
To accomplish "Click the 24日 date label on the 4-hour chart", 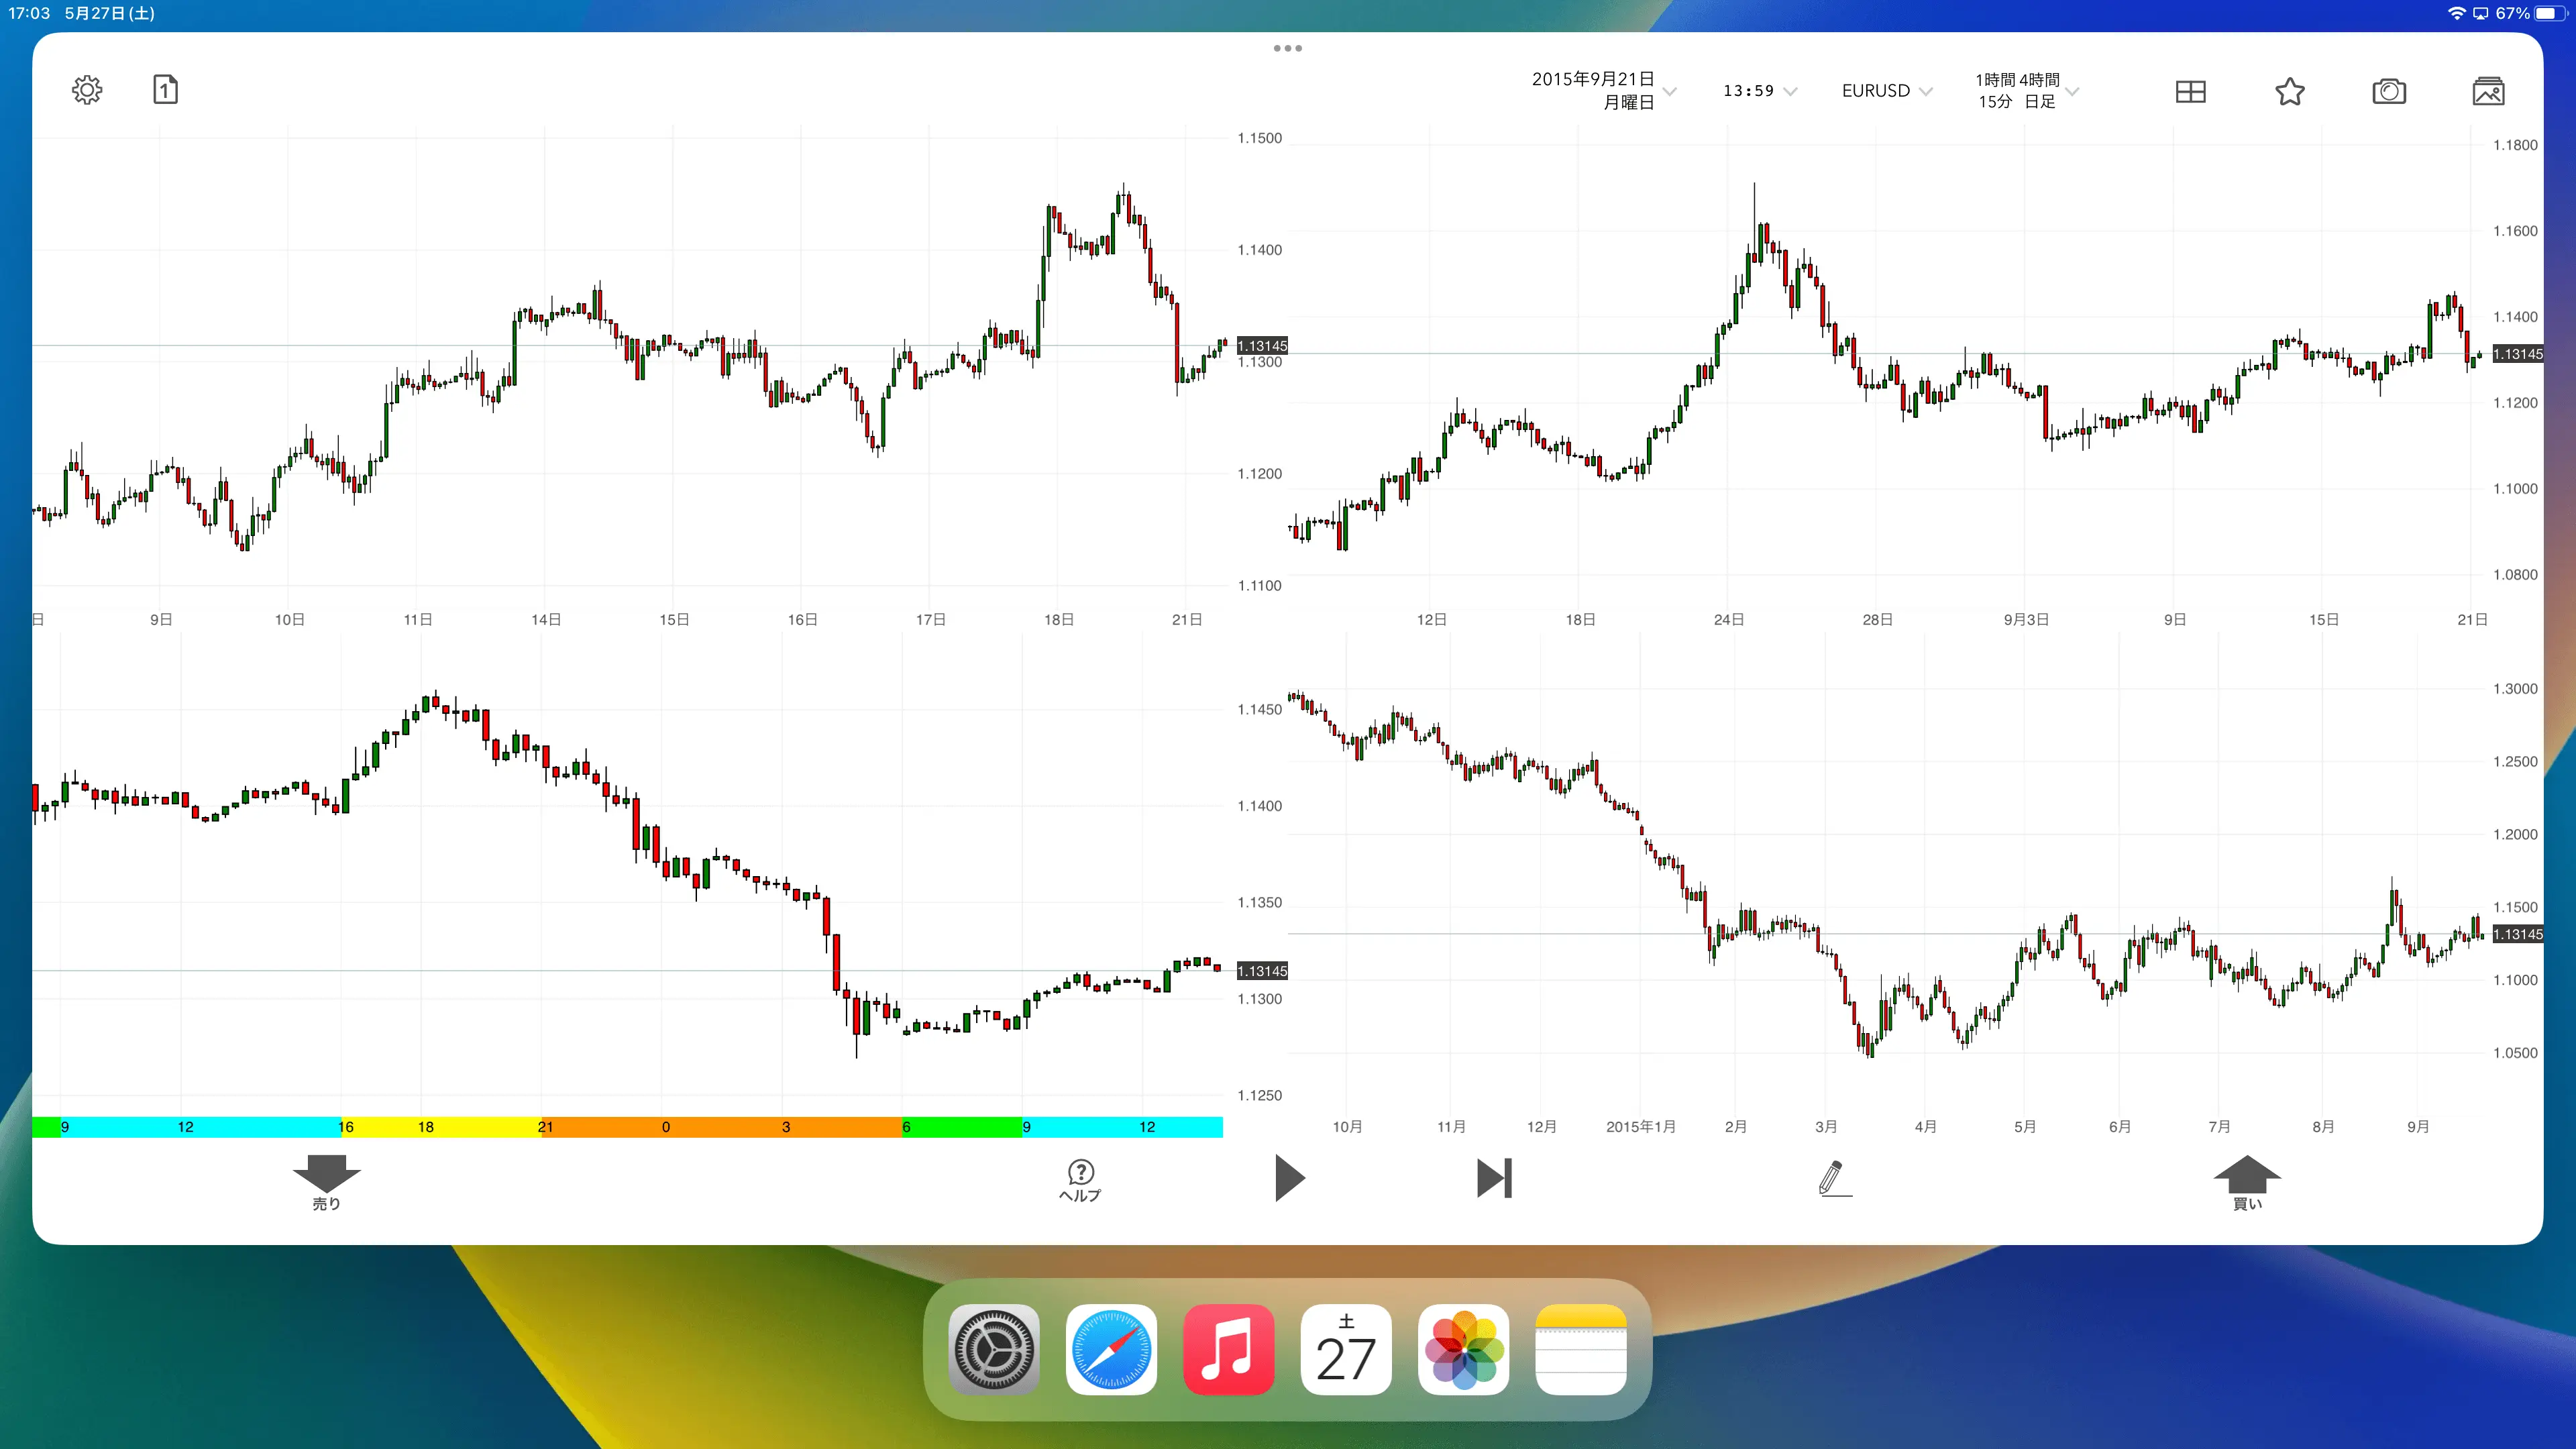I will point(1729,620).
